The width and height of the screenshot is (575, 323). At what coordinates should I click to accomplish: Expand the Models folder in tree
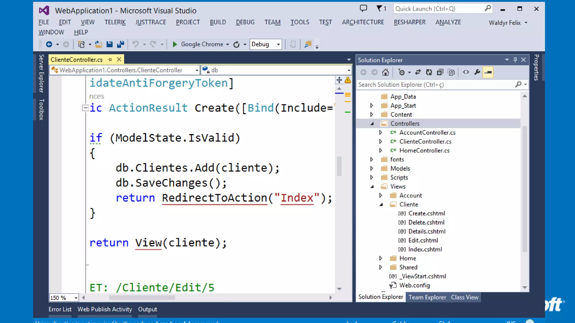[372, 169]
